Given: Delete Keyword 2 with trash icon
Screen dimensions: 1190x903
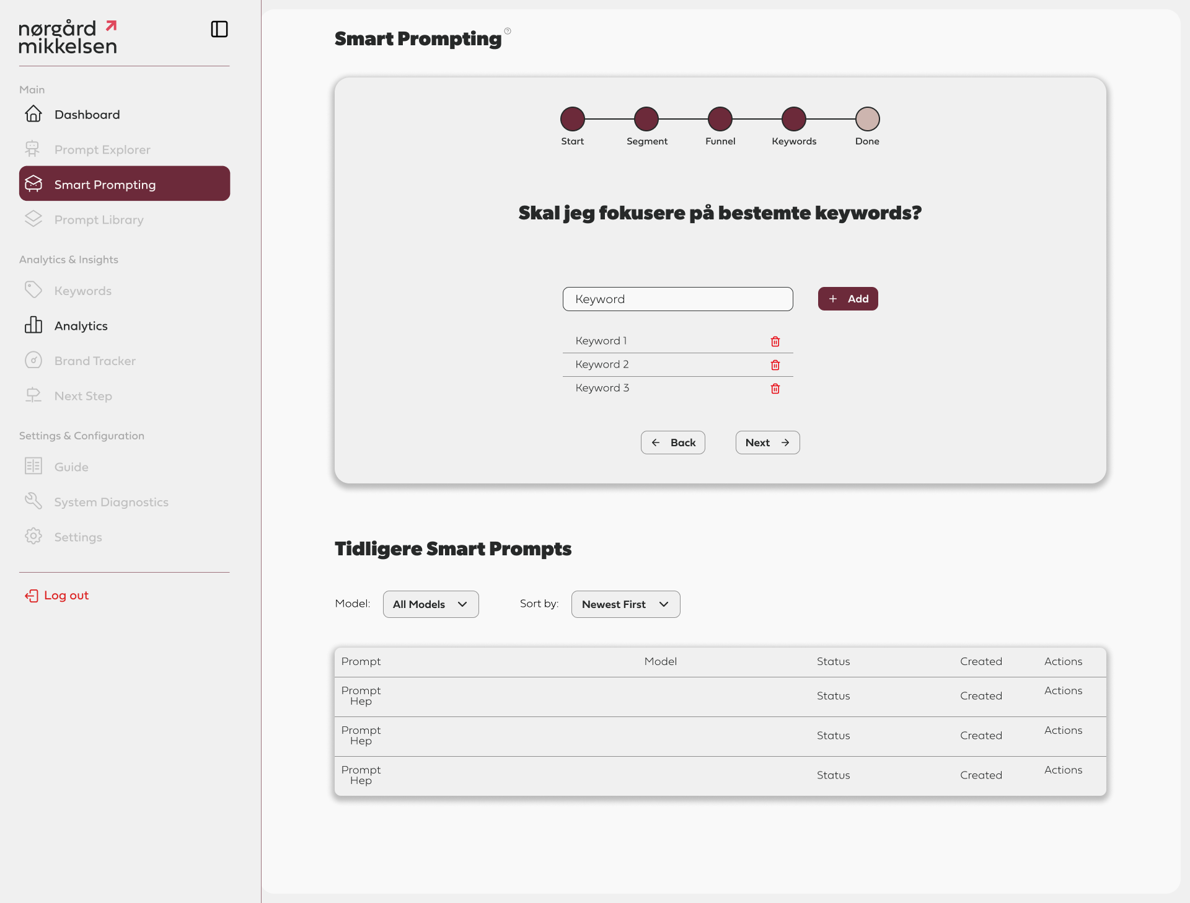Looking at the screenshot, I should point(775,365).
